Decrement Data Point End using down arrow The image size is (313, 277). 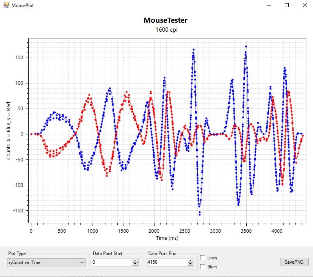(191, 264)
